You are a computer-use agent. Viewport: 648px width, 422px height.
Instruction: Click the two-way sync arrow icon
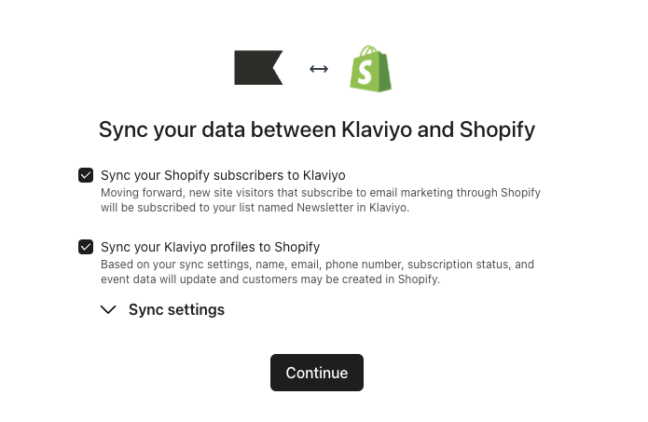[x=319, y=69]
